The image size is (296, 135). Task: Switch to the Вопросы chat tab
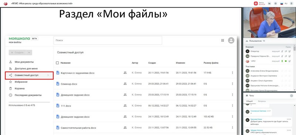[x=262, y=101]
